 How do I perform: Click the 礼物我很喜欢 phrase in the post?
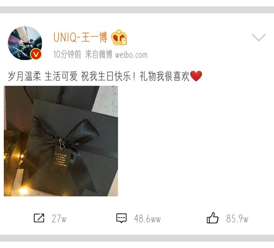(x=164, y=76)
